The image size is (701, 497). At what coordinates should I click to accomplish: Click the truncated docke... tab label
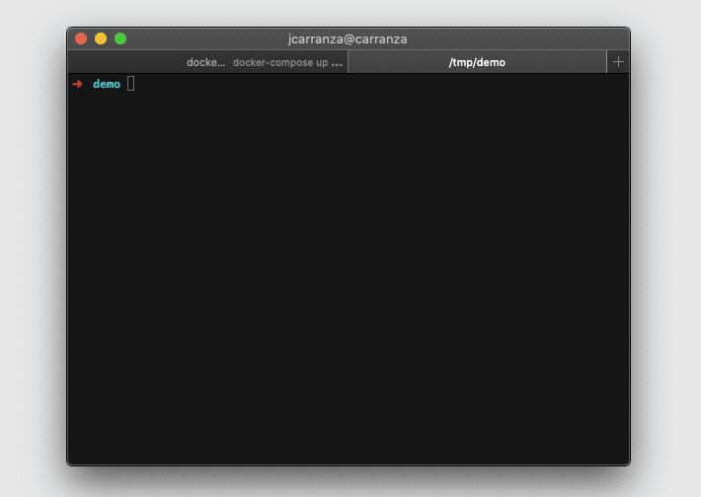click(205, 62)
